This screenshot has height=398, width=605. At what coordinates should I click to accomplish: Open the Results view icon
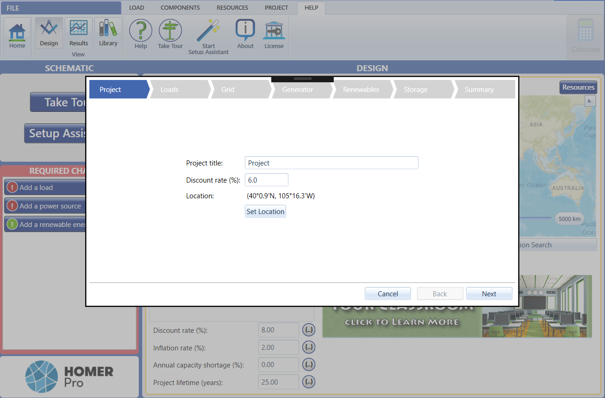pyautogui.click(x=79, y=33)
